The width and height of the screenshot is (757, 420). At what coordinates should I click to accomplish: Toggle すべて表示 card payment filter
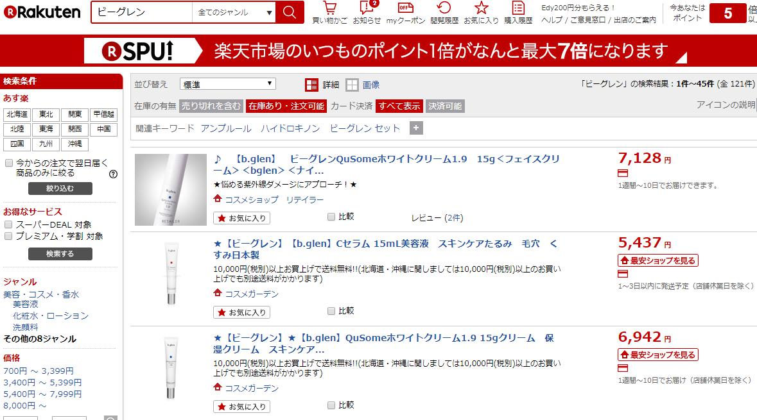click(399, 106)
